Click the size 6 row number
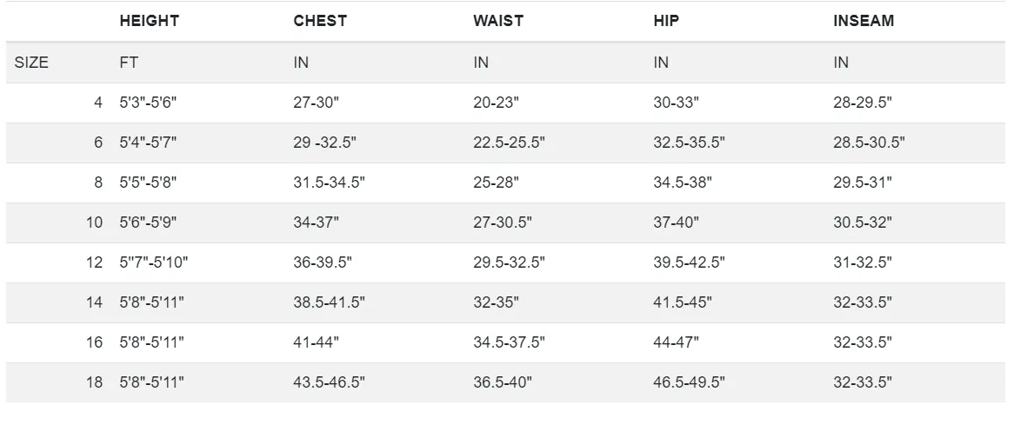 98,142
